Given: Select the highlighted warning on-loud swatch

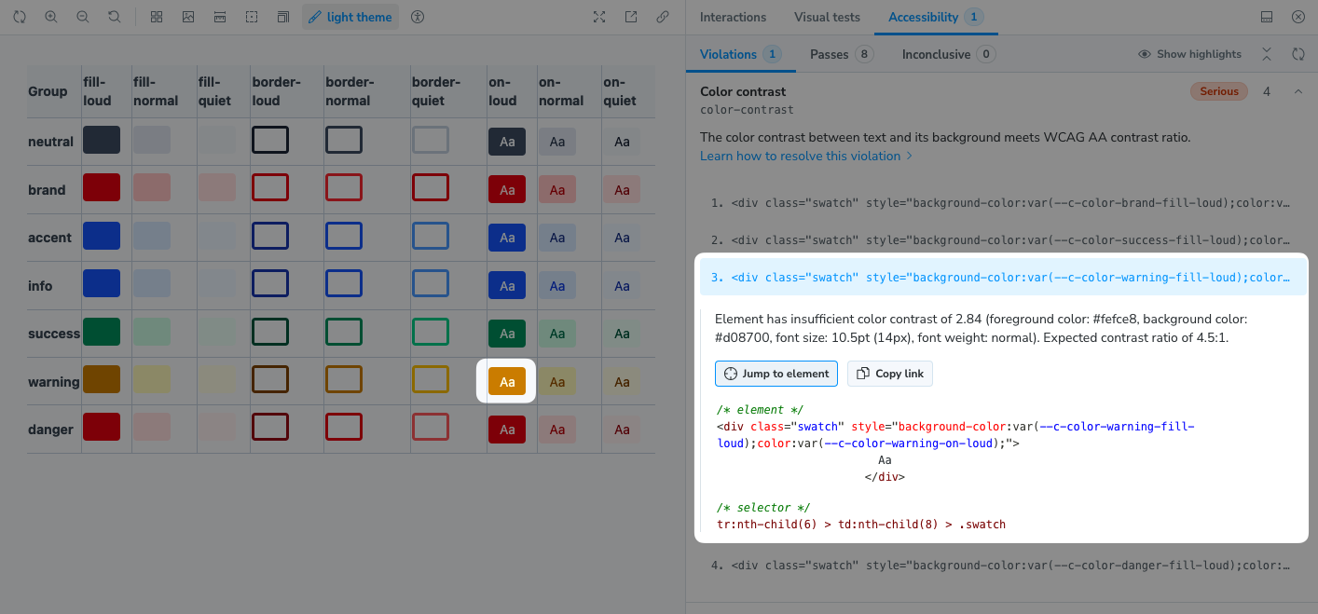Looking at the screenshot, I should coord(508,381).
